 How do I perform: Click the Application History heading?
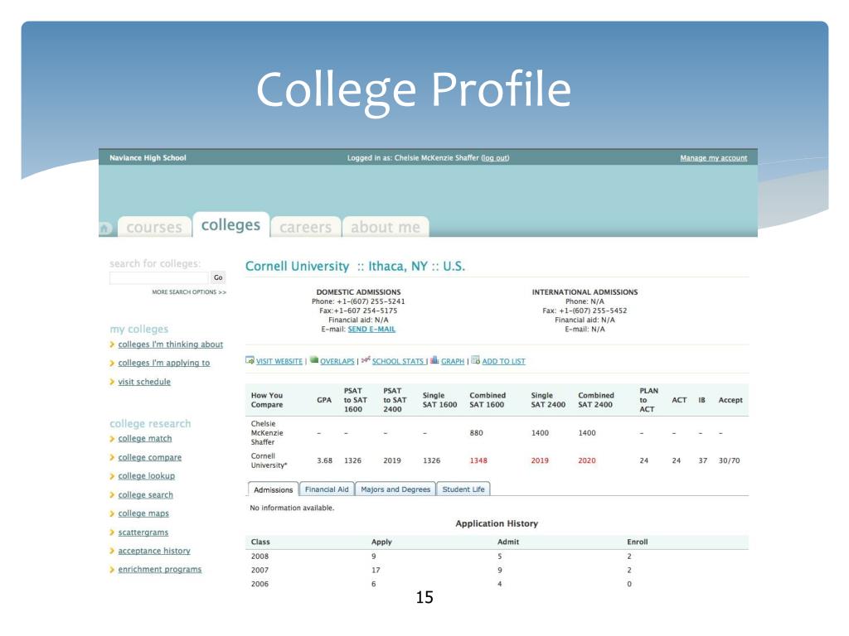pos(497,523)
